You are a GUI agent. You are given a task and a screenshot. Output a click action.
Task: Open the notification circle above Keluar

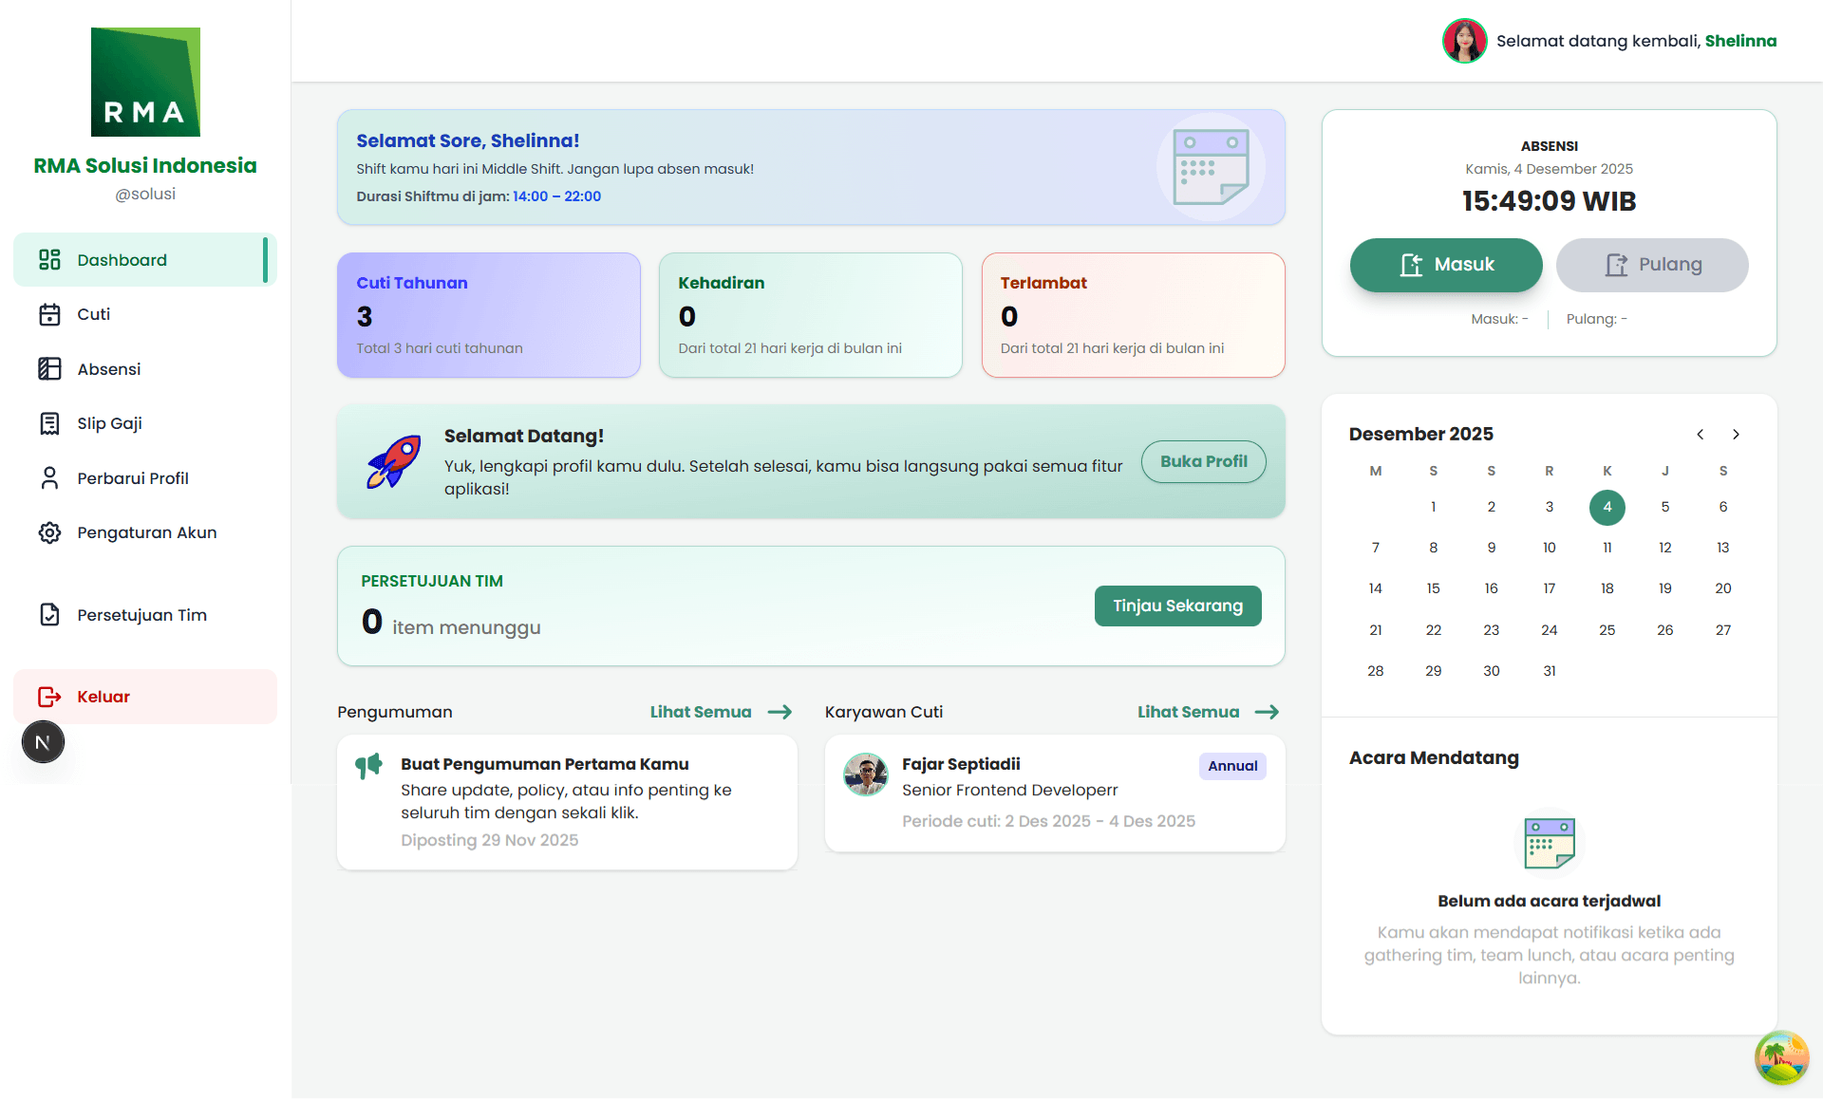click(43, 741)
